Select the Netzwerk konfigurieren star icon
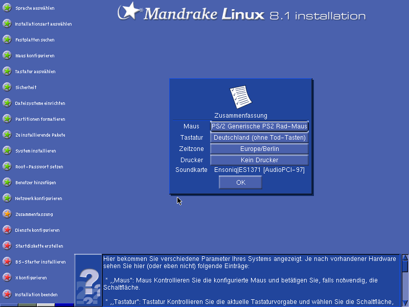 [7, 198]
